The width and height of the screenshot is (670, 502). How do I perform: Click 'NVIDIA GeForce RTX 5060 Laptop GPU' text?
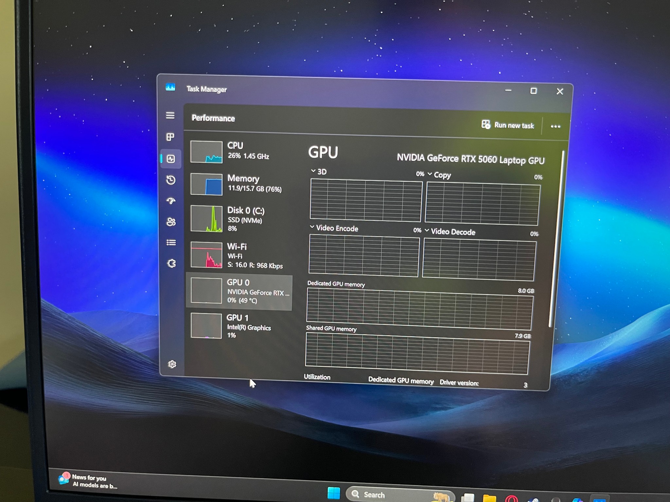pyautogui.click(x=470, y=159)
